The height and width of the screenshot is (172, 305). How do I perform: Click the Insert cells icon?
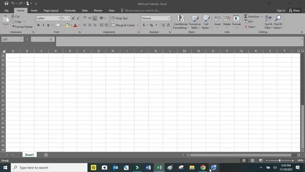pos(217,19)
